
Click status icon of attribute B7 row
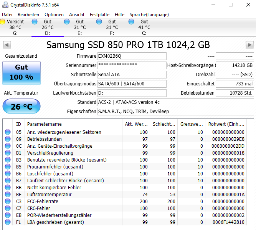(8, 180)
